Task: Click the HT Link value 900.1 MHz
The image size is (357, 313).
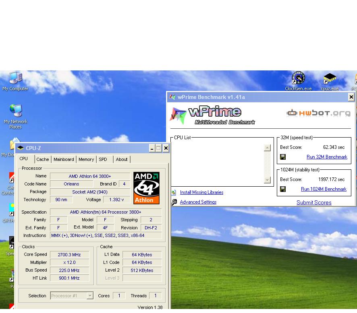Action: [x=69, y=278]
